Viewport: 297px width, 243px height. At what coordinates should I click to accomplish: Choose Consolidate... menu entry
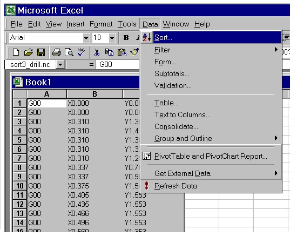[x=211, y=126]
